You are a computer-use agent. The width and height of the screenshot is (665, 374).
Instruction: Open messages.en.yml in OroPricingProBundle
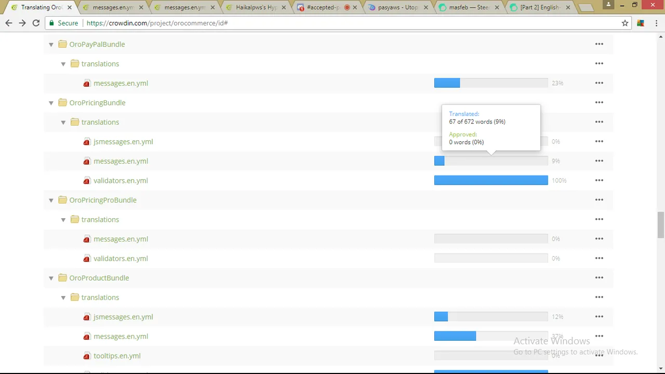(121, 239)
